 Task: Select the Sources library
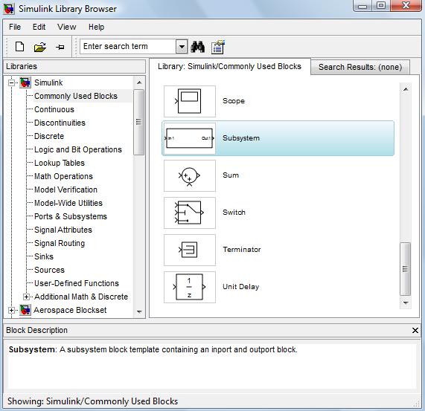coord(49,270)
